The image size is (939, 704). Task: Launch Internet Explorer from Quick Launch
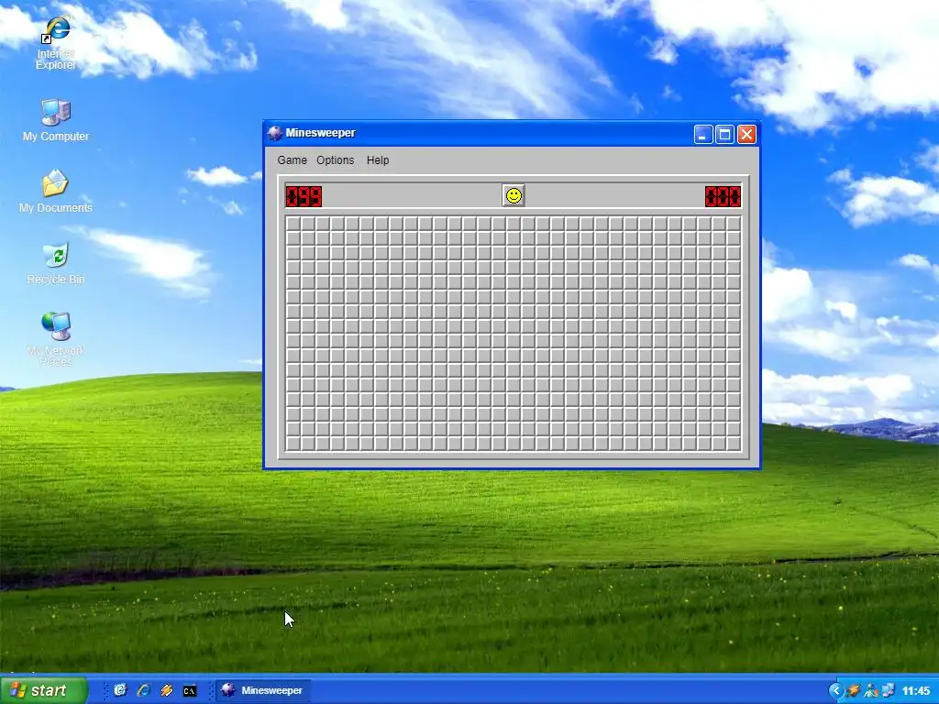(x=143, y=690)
